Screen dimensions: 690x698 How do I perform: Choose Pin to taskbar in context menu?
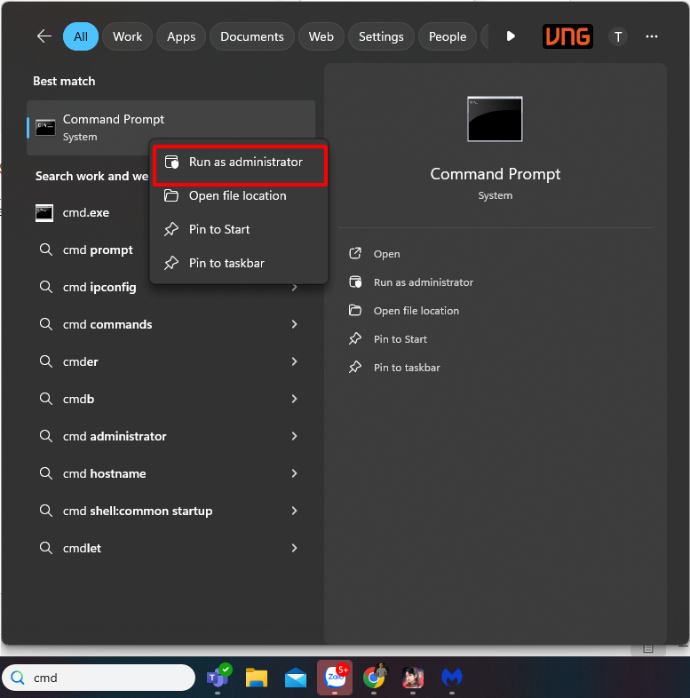(x=226, y=264)
